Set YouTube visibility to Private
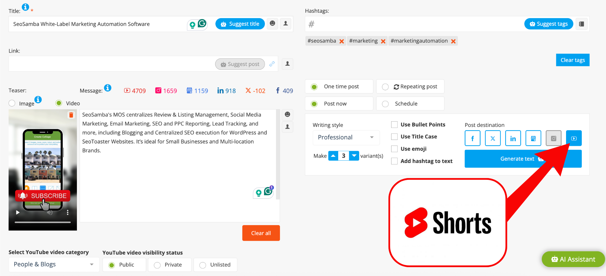The width and height of the screenshot is (606, 276). coord(170,265)
